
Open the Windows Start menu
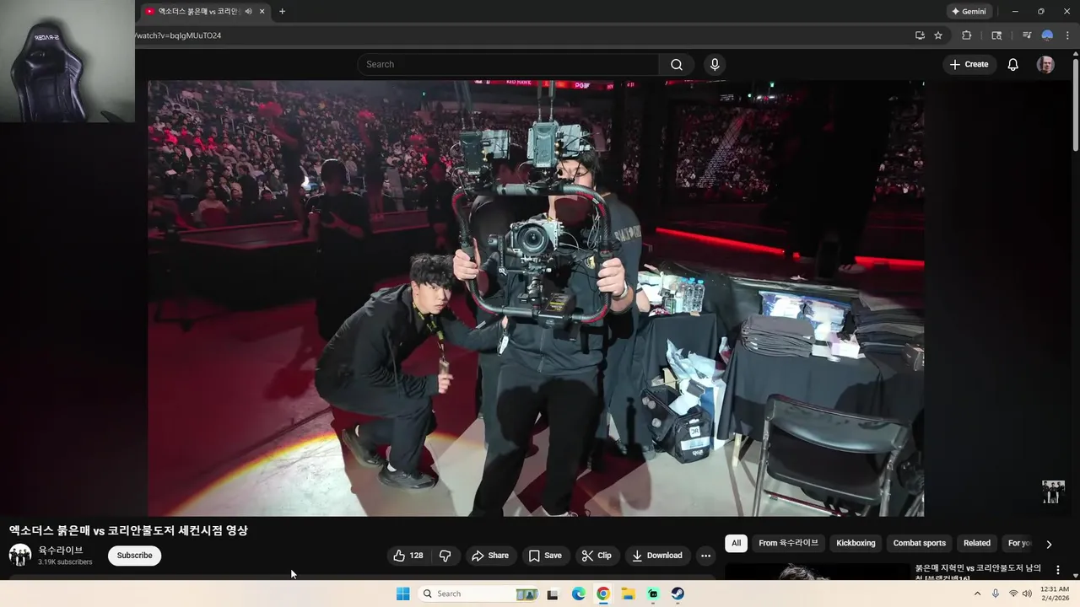[x=403, y=594]
